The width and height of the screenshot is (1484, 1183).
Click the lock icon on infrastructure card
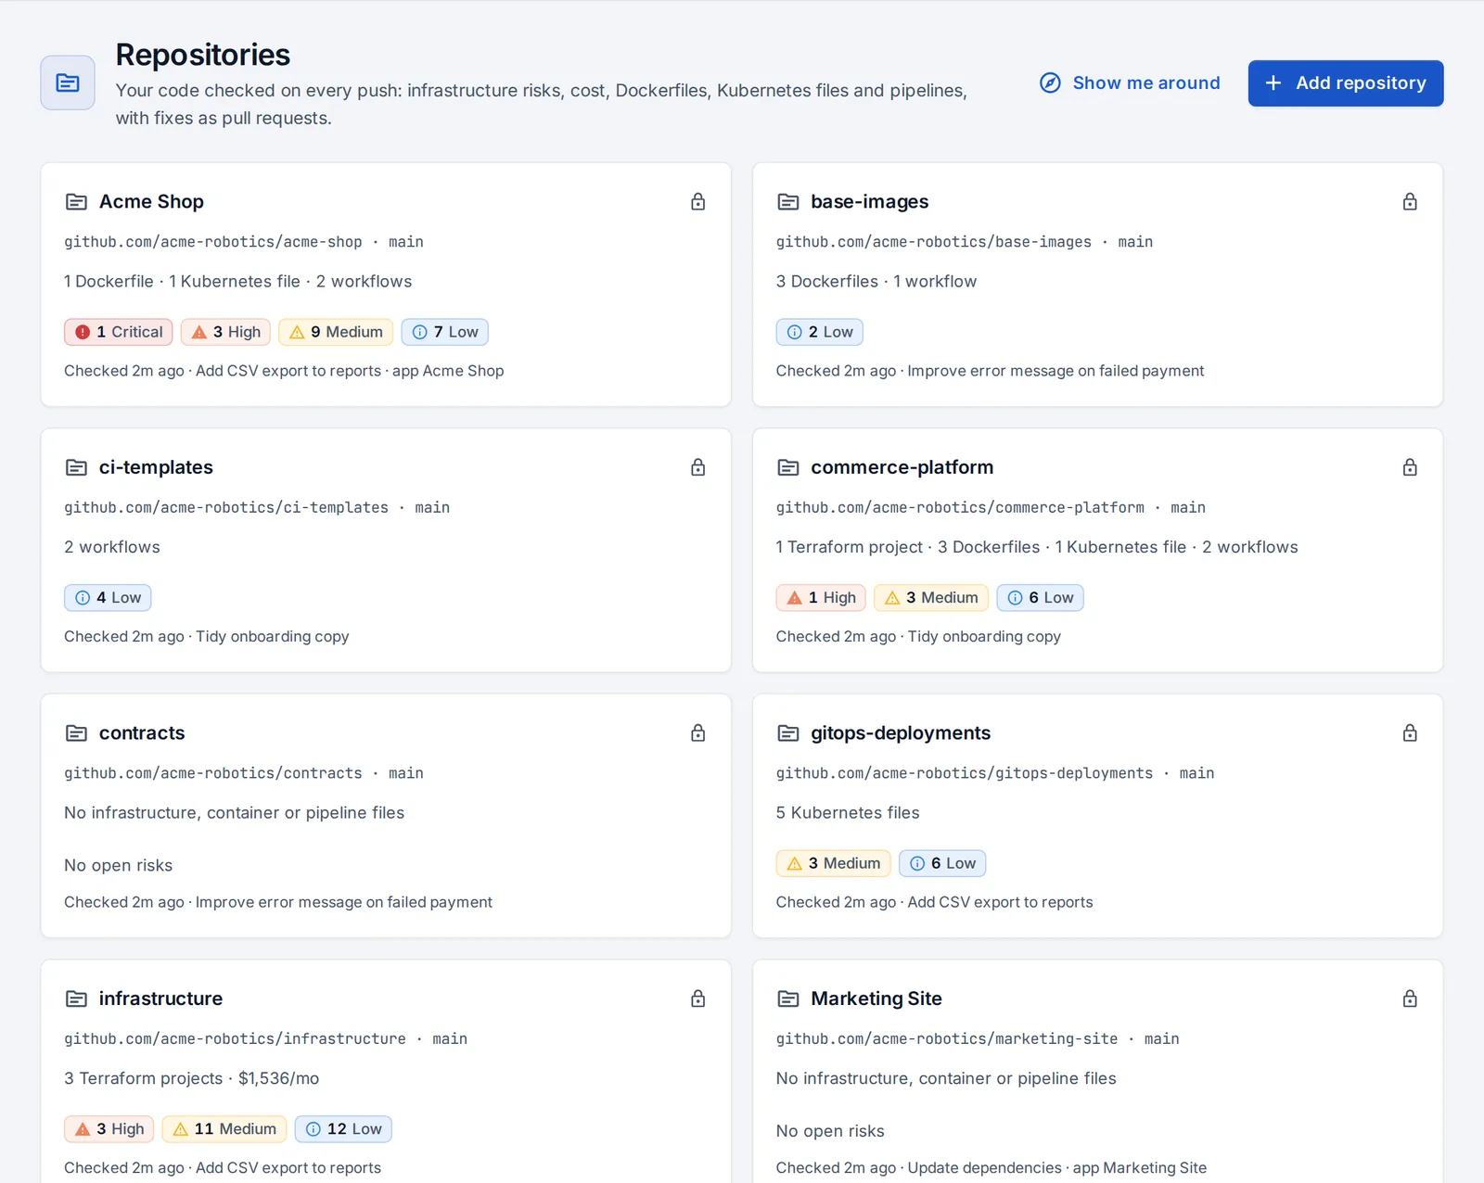coord(698,999)
